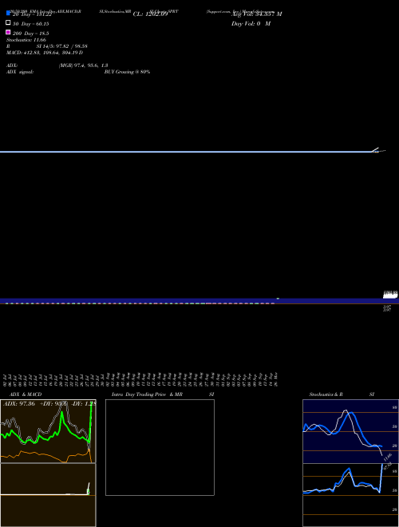Click the 'Stochastics & R' panel title
Viewport: 399px width, 527px height.
click(326, 394)
